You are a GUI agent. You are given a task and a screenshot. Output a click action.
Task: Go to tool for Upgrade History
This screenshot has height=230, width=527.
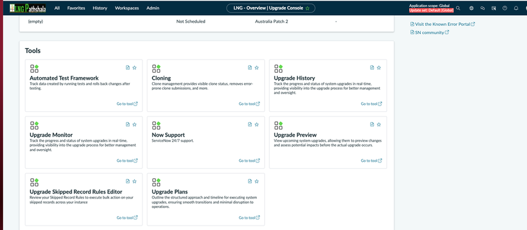(371, 104)
